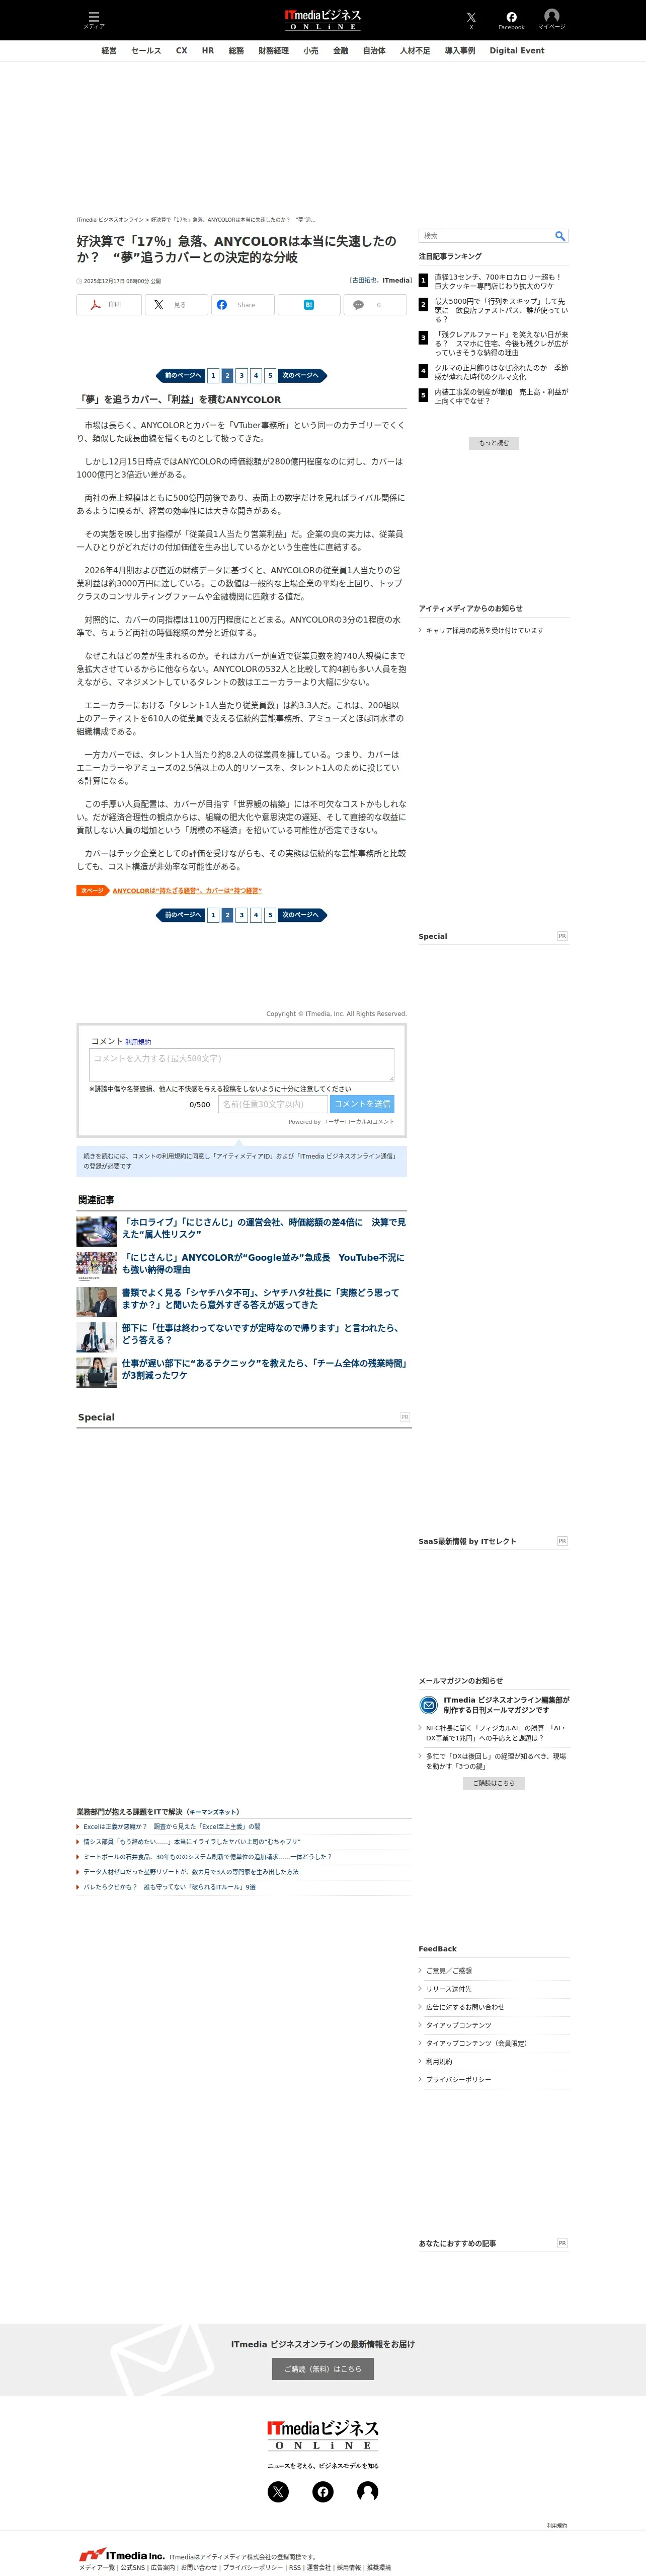Click the top 前のページへ pagination button
The height and width of the screenshot is (2576, 646).
[x=181, y=376]
